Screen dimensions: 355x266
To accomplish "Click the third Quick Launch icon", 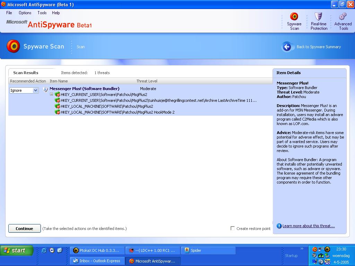I will tap(60, 250).
